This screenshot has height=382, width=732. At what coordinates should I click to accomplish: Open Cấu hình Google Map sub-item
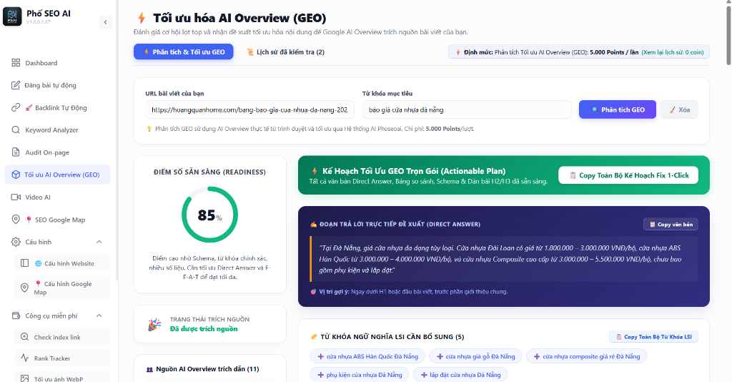click(x=62, y=288)
